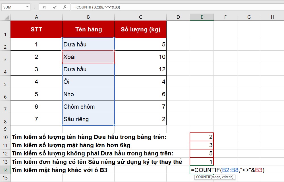Select the Nho cell
The width and height of the screenshot is (284, 182).
(88, 94)
